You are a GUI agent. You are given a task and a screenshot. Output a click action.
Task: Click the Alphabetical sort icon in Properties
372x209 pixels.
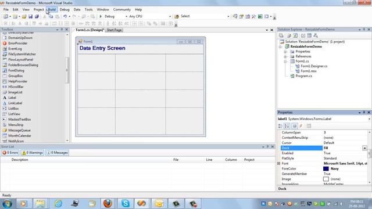287,126
